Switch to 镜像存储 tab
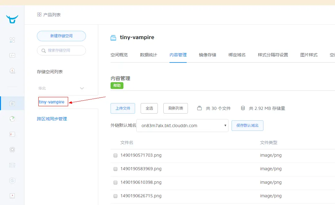Viewport: 335px width, 205px height. coord(208,55)
